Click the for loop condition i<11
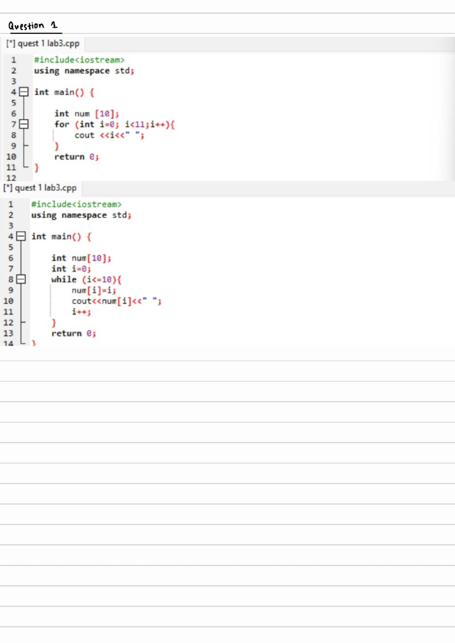Viewport: 455px width, 643px height. tap(135, 124)
